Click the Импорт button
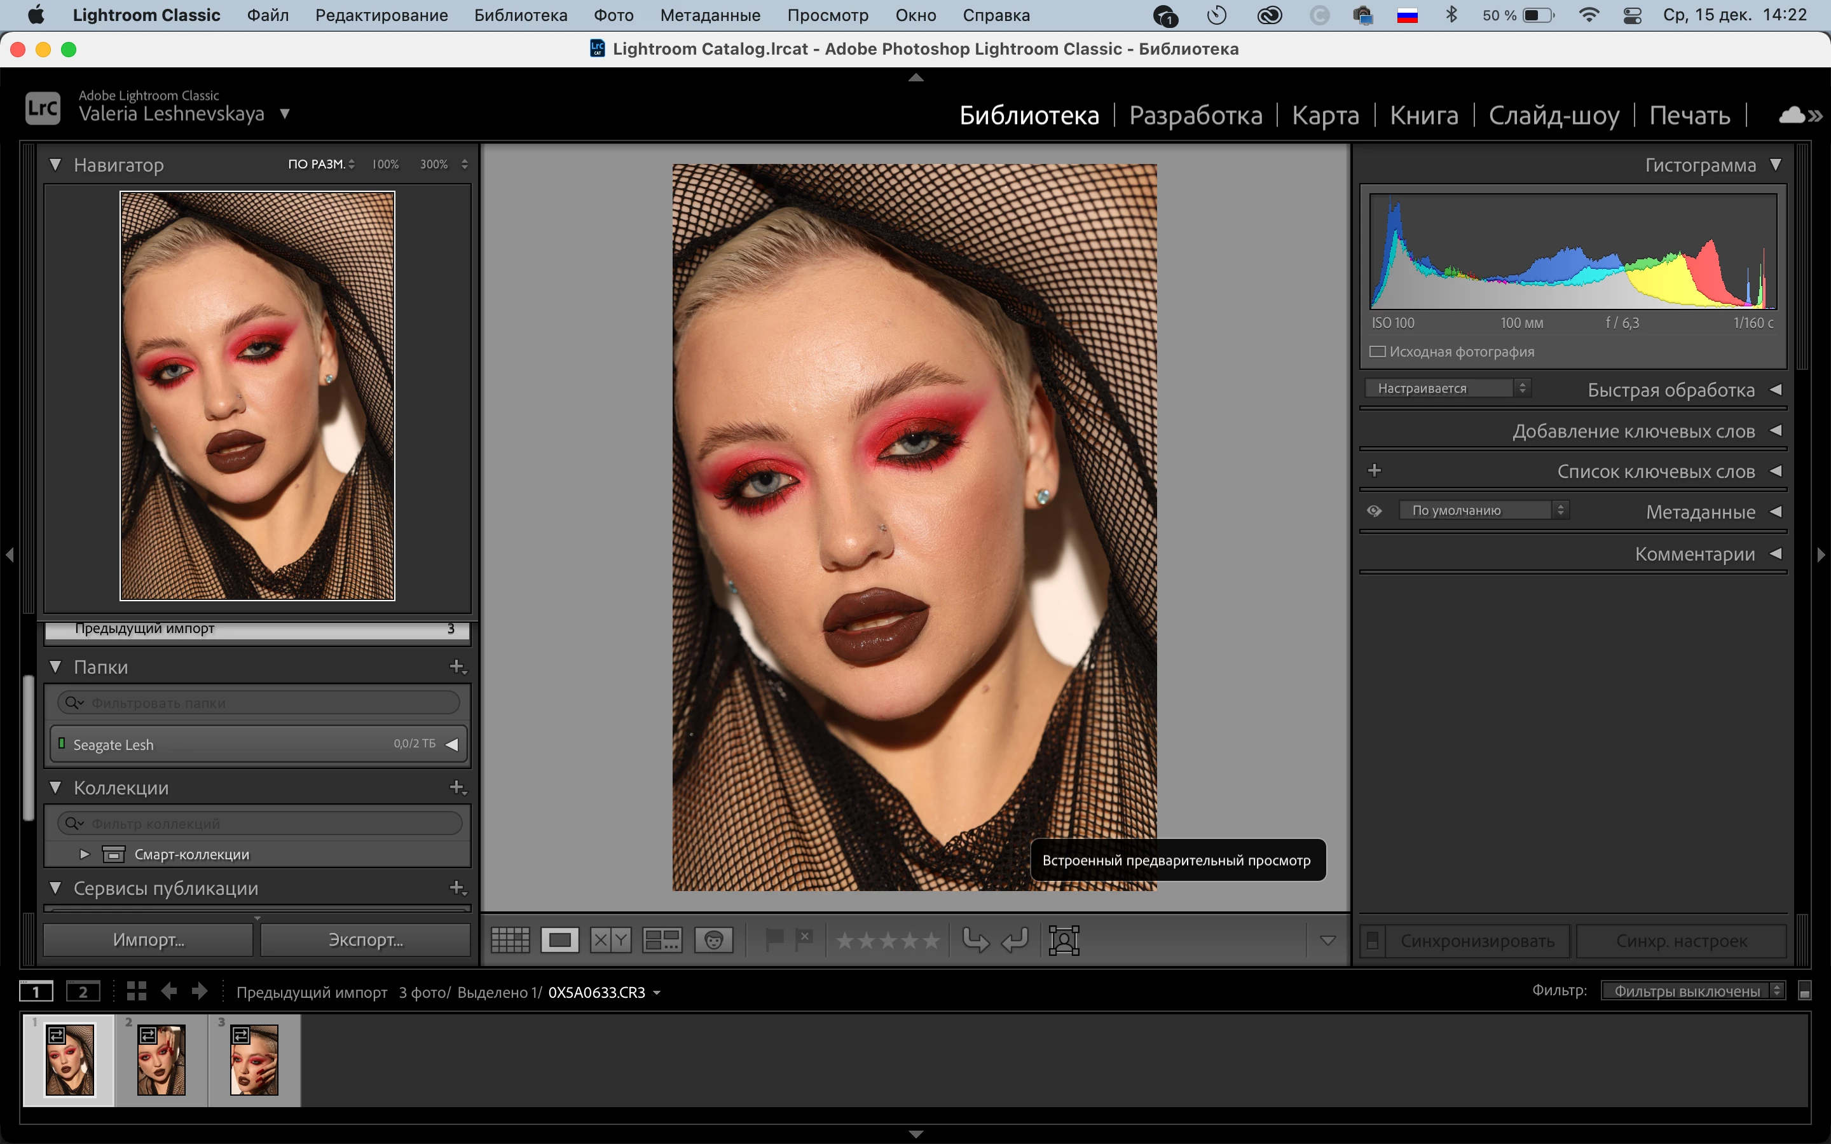 [x=148, y=941]
